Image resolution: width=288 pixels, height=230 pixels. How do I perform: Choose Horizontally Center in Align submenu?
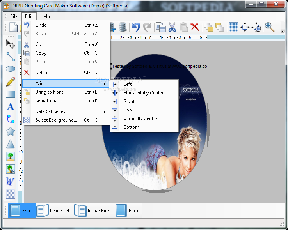tap(143, 93)
